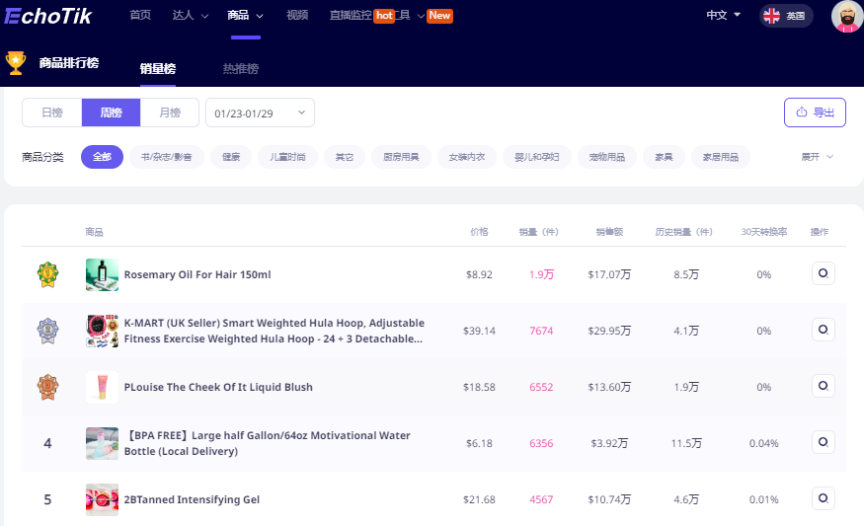864x526 pixels.
Task: Filter by 宠物用品 category
Action: 606,157
